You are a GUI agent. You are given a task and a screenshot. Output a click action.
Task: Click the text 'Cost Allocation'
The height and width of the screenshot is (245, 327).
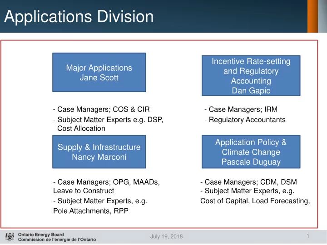tap(81, 128)
